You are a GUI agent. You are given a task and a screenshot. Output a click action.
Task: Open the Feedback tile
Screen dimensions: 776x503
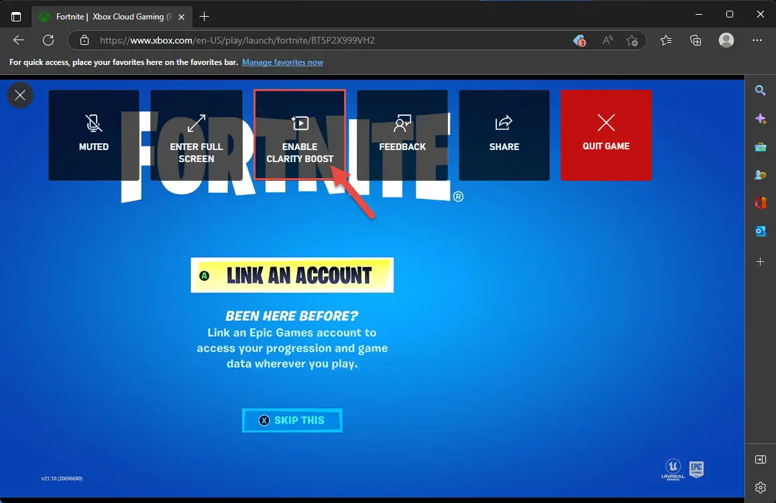[x=402, y=135]
